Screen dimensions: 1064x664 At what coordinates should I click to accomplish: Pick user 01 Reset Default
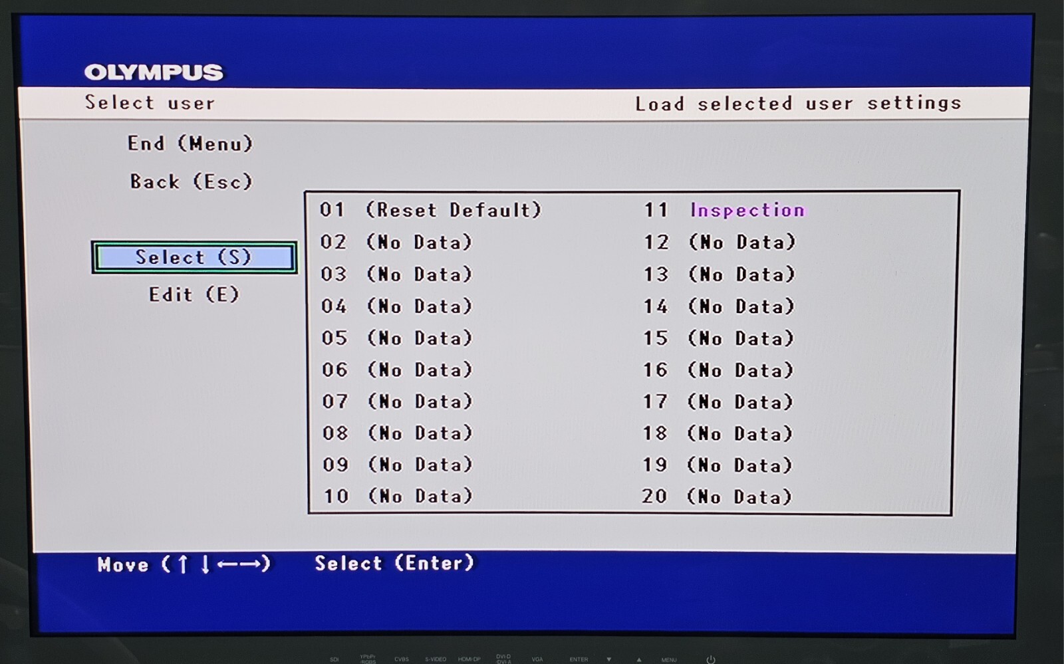pos(430,210)
